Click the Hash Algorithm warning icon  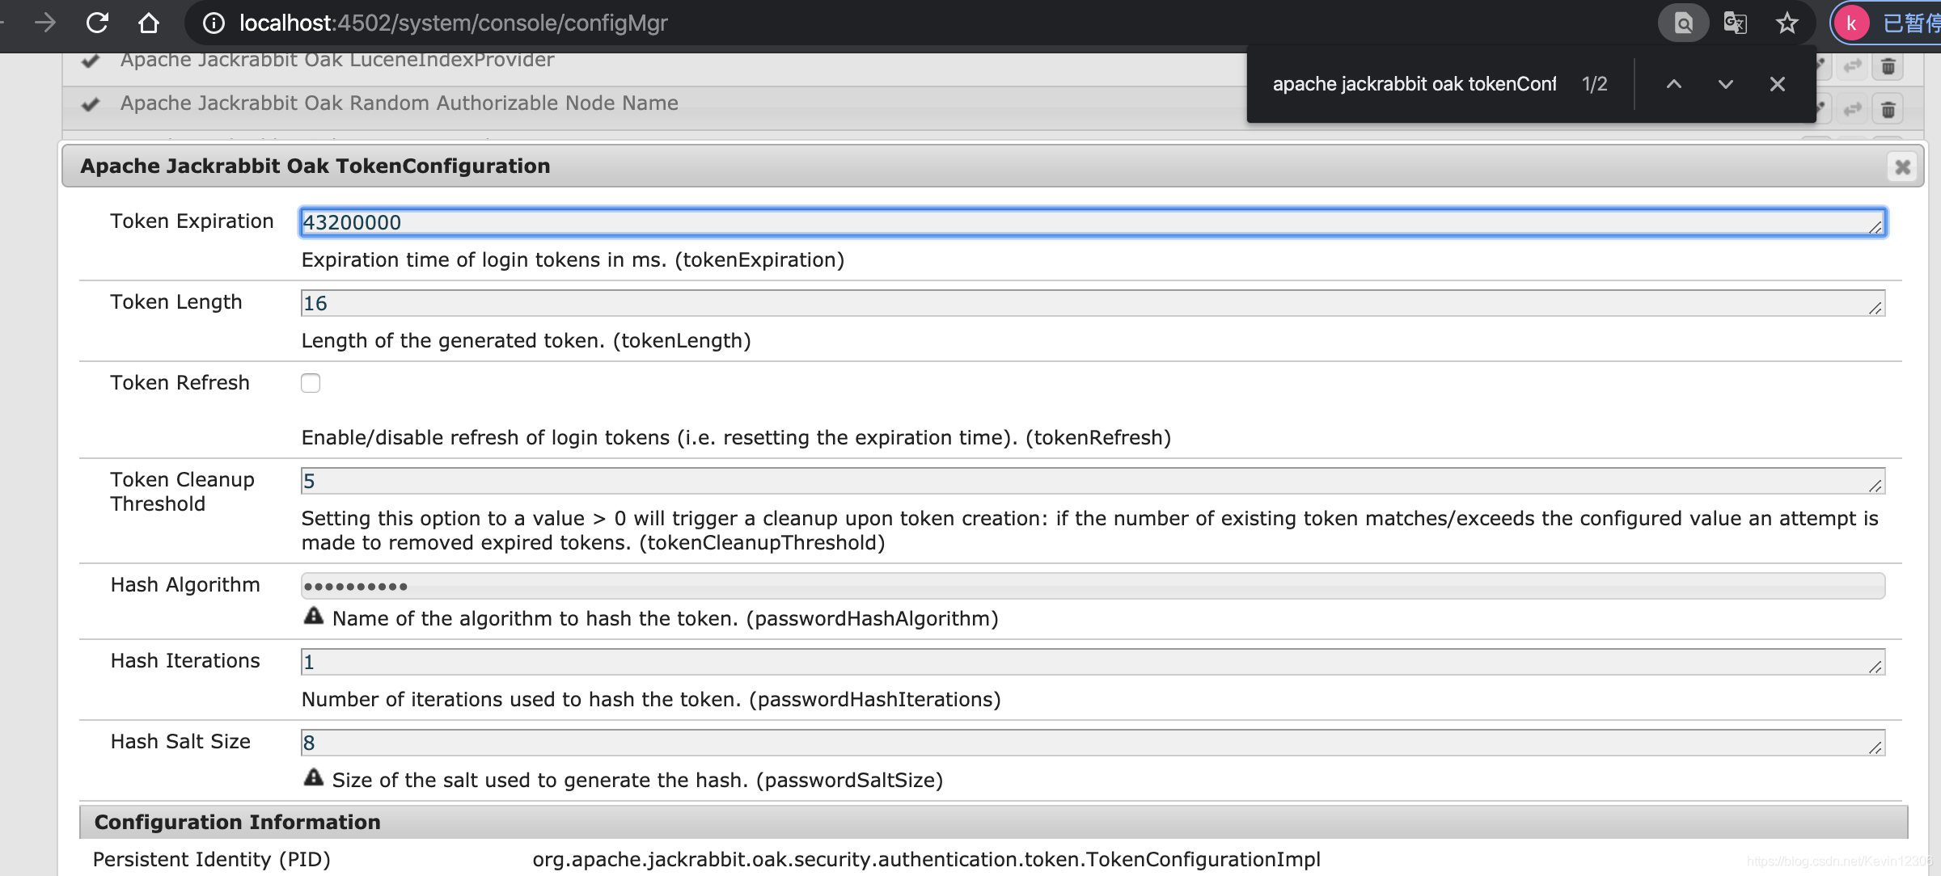coord(313,616)
